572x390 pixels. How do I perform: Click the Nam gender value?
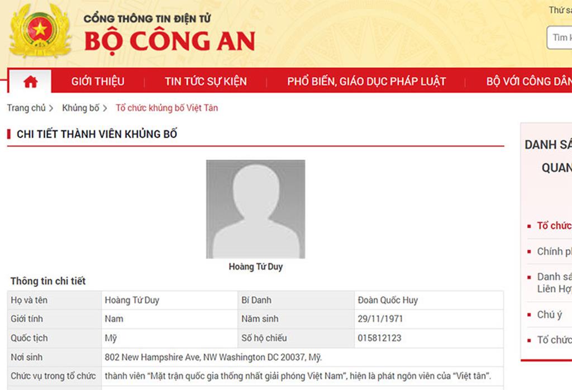tap(114, 319)
